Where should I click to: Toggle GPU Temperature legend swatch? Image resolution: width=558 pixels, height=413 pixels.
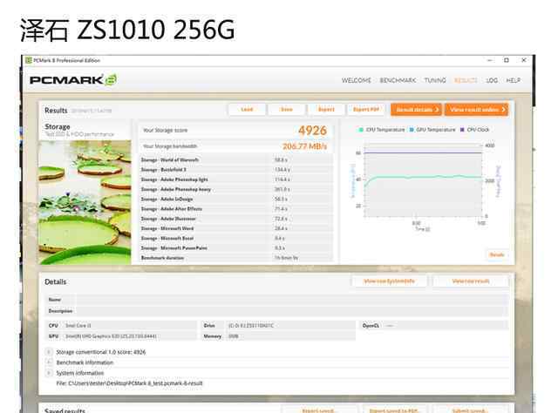(x=412, y=130)
